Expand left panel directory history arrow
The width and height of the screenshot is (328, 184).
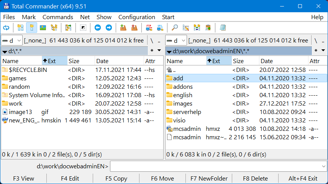point(159,50)
